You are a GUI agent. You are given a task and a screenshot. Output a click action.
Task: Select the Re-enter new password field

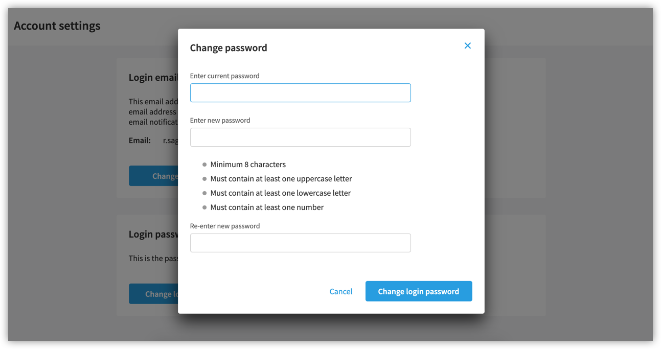pyautogui.click(x=300, y=243)
